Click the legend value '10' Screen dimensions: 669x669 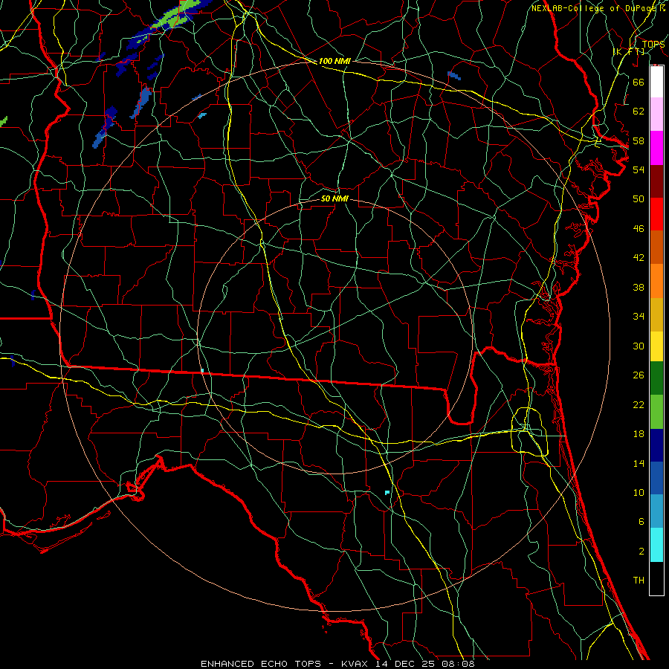639,493
